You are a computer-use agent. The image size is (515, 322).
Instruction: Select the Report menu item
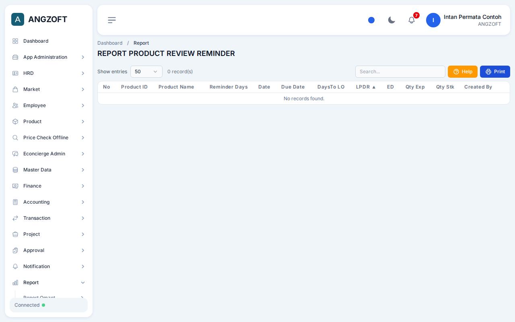(x=49, y=283)
